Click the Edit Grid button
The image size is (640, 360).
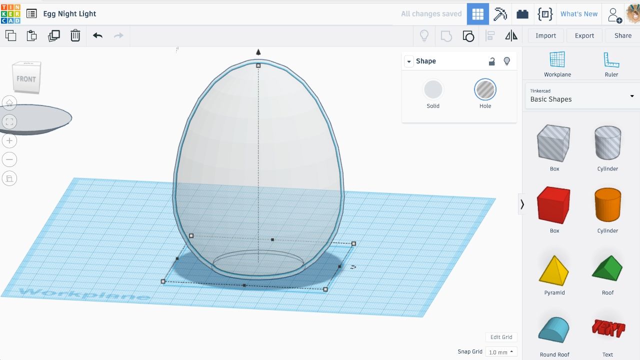[501, 337]
